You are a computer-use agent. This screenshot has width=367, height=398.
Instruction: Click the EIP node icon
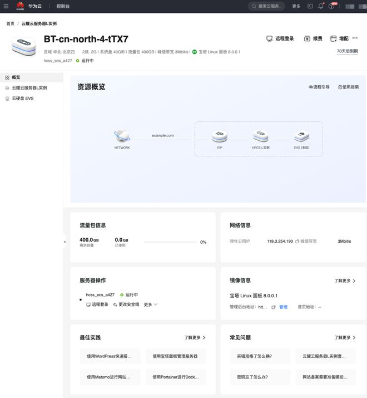(220, 136)
